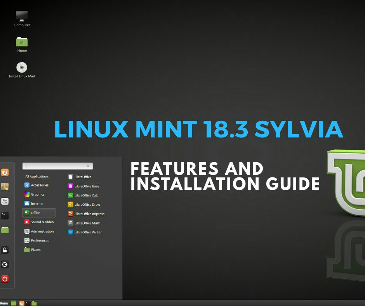Open Firefox launcher on the bottom panel
Image resolution: width=365 pixels, height=306 pixels.
(22, 303)
